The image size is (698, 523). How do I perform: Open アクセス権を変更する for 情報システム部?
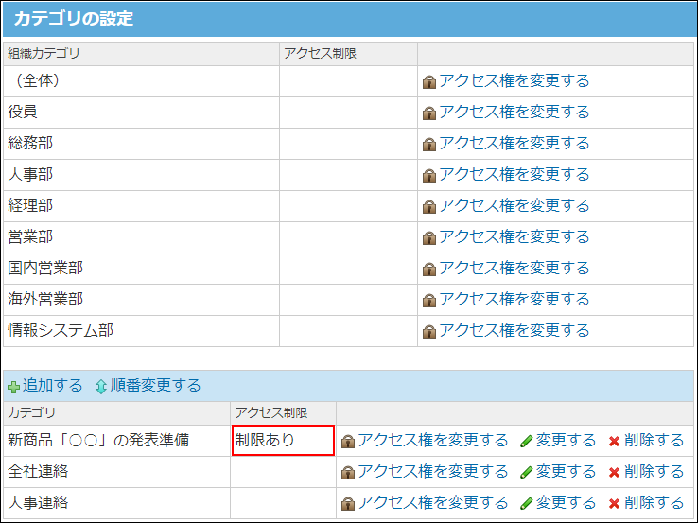[x=515, y=330]
